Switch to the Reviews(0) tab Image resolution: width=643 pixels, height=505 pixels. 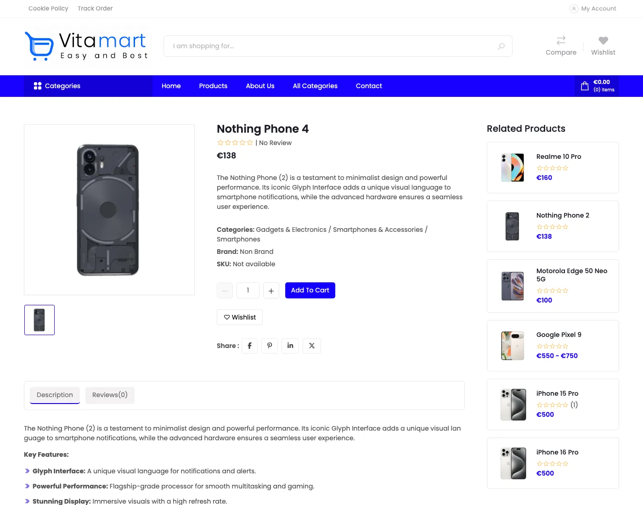[110, 395]
